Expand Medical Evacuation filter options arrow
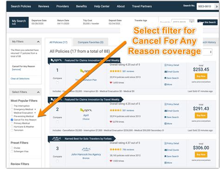This screenshot has height=169, width=220. [x=35, y=113]
